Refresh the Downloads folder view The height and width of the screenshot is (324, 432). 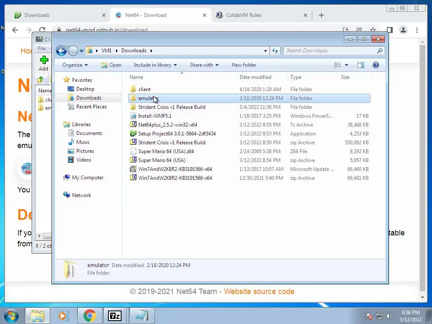pyautogui.click(x=275, y=51)
